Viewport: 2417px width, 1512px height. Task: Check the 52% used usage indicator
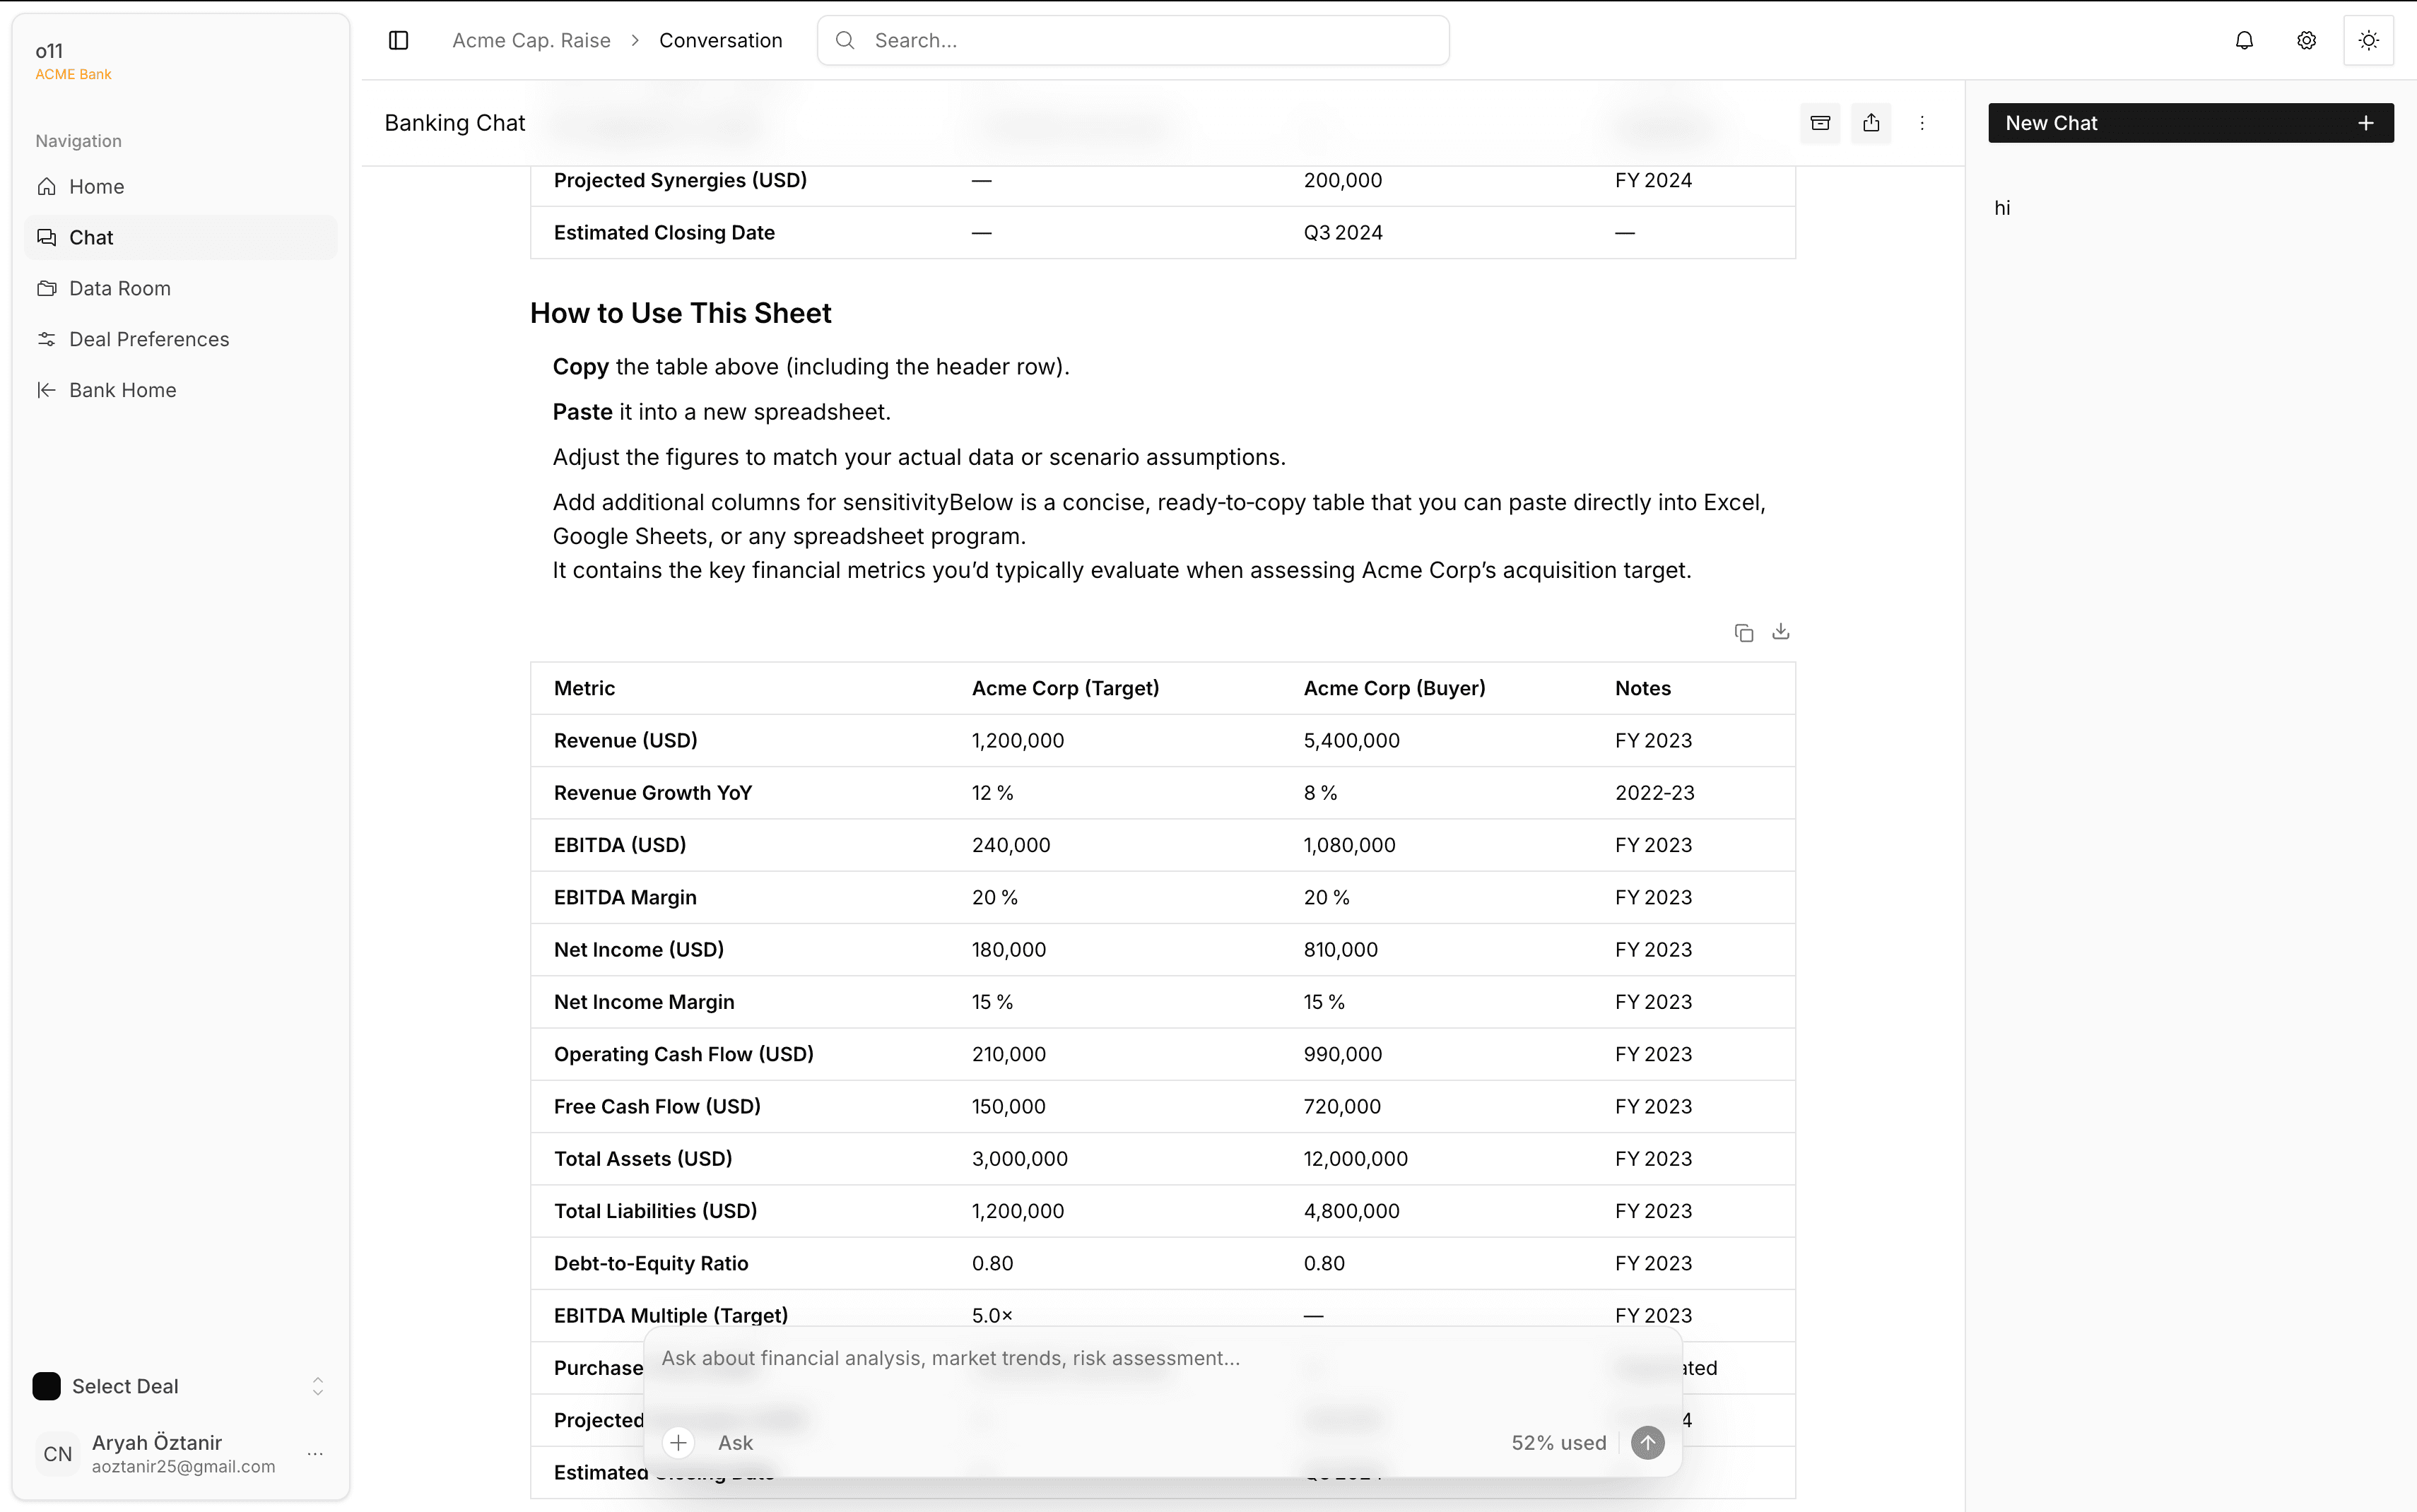(1557, 1442)
